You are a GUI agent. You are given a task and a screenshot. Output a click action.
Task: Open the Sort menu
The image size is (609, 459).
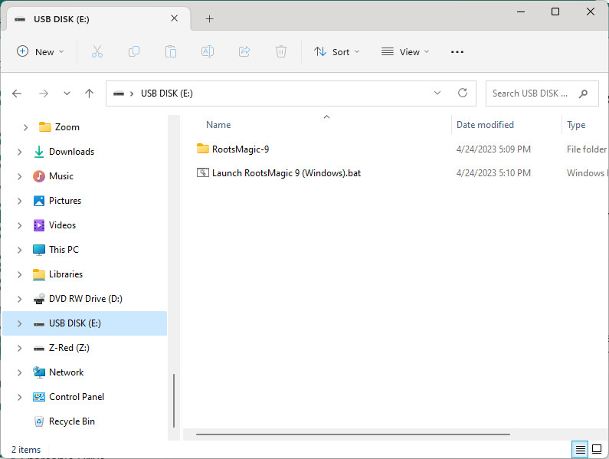[336, 51]
